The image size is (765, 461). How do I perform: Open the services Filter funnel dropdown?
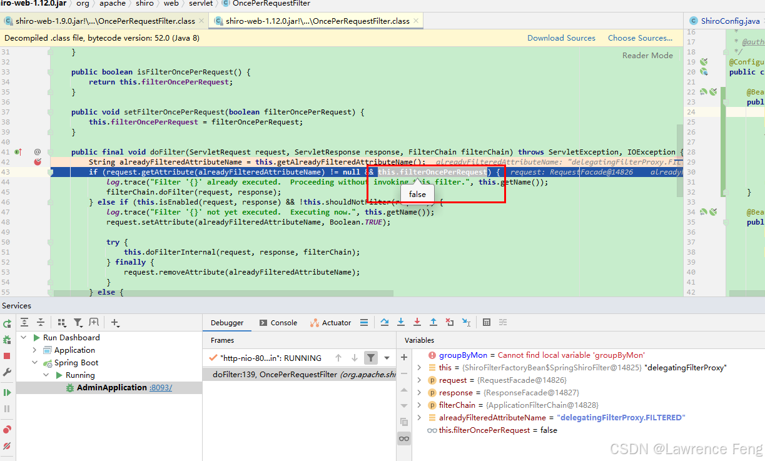(x=78, y=323)
